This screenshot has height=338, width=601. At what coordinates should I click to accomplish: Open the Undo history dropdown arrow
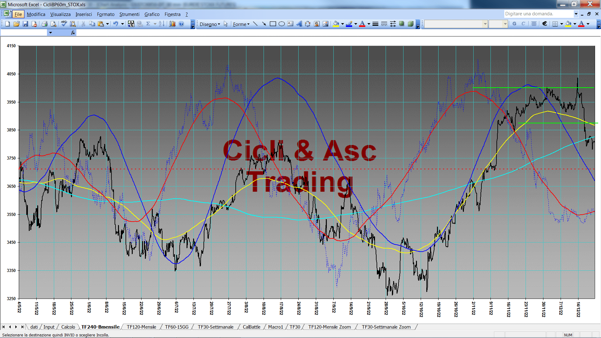tap(122, 24)
